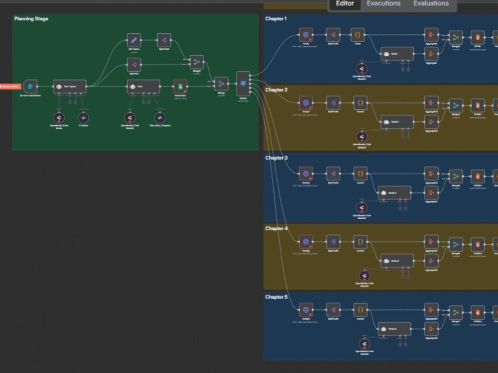
Task: Open the Tavily HTTP node in Chapter 3
Action: [x=306, y=174]
